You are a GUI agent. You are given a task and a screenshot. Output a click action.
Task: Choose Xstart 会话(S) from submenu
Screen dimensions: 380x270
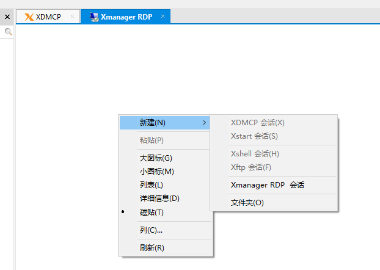[x=274, y=136]
